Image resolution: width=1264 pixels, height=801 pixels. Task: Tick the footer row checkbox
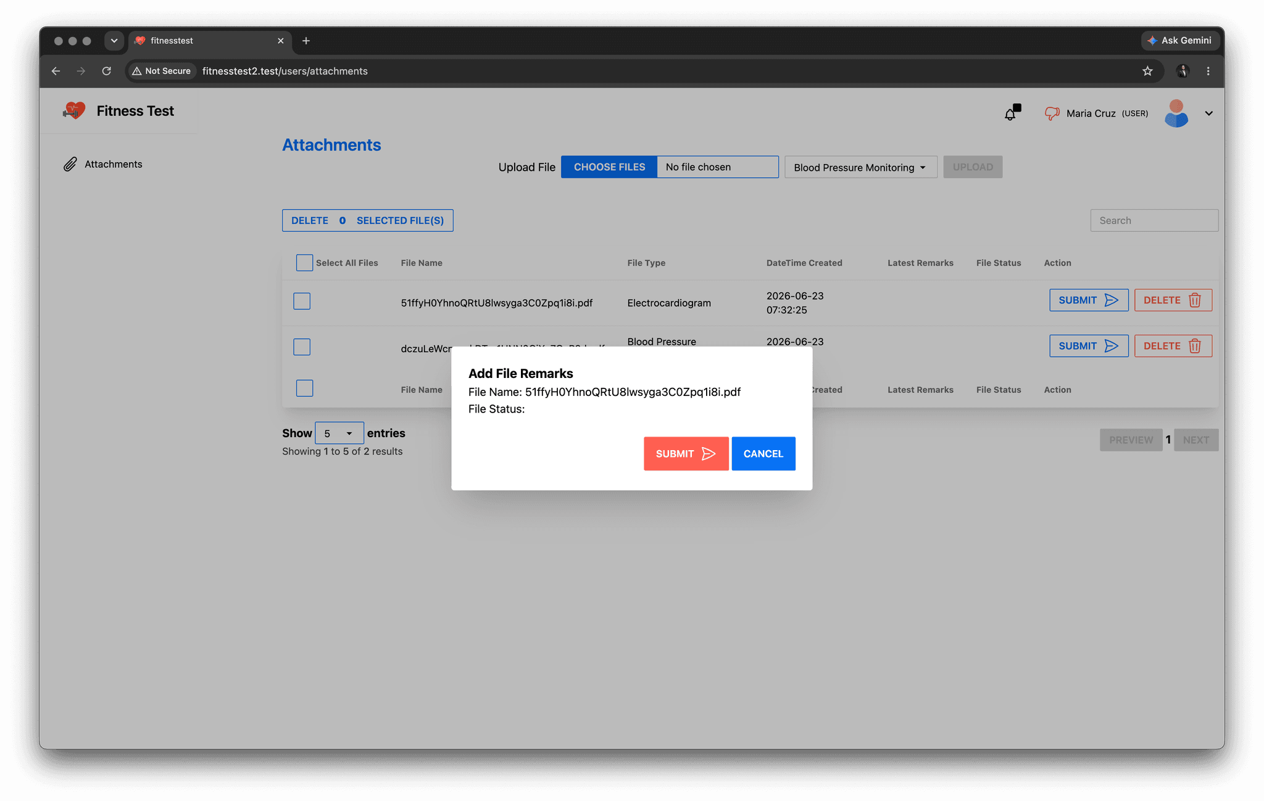click(304, 388)
